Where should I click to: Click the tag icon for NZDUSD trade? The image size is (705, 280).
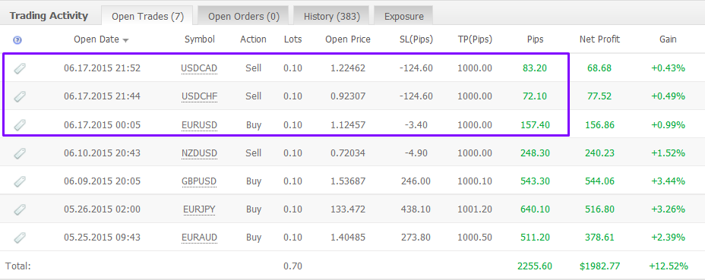[x=20, y=153]
